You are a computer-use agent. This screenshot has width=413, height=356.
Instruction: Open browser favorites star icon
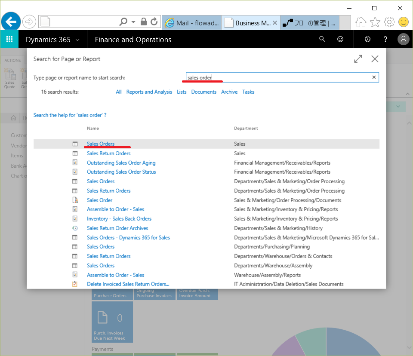pos(375,22)
